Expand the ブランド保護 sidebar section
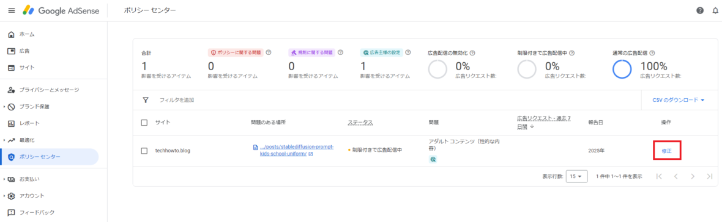This screenshot has height=222, width=722. (4, 106)
